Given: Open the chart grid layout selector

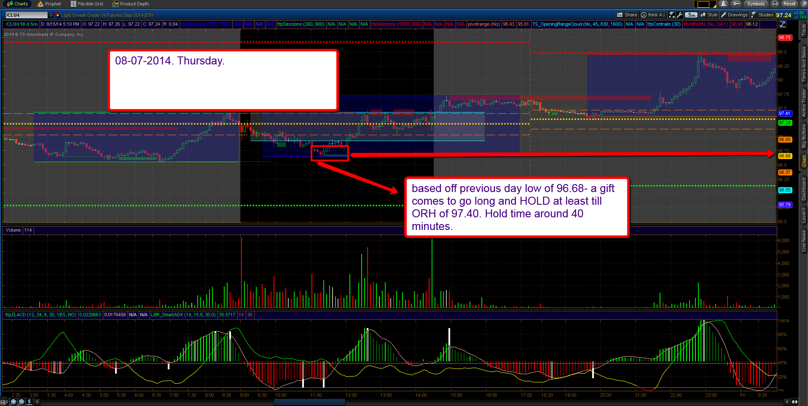Looking at the screenshot, I should point(704,4).
